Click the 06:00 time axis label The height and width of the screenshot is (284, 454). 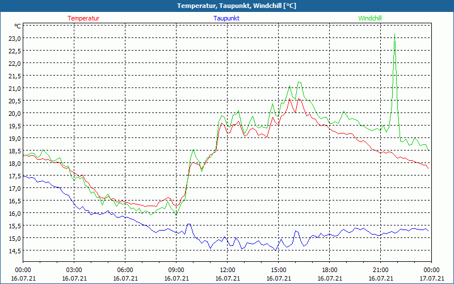coord(125,270)
